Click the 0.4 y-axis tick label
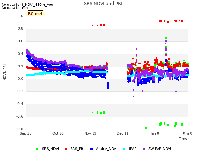207x155 pixels. point(20,54)
